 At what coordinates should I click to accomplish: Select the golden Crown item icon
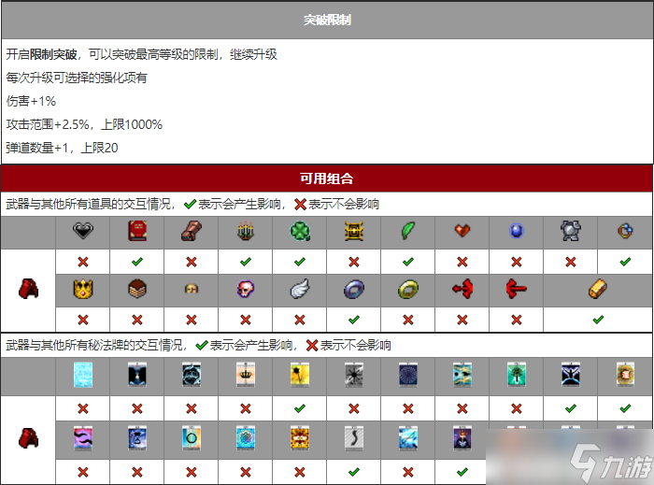(83, 289)
